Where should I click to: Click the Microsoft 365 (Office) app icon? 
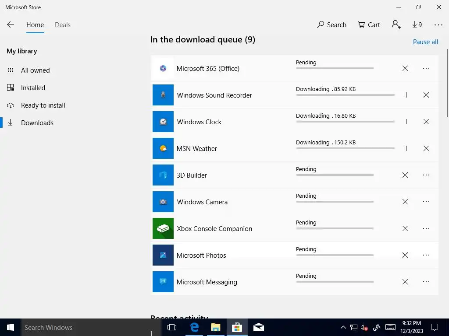coord(163,68)
